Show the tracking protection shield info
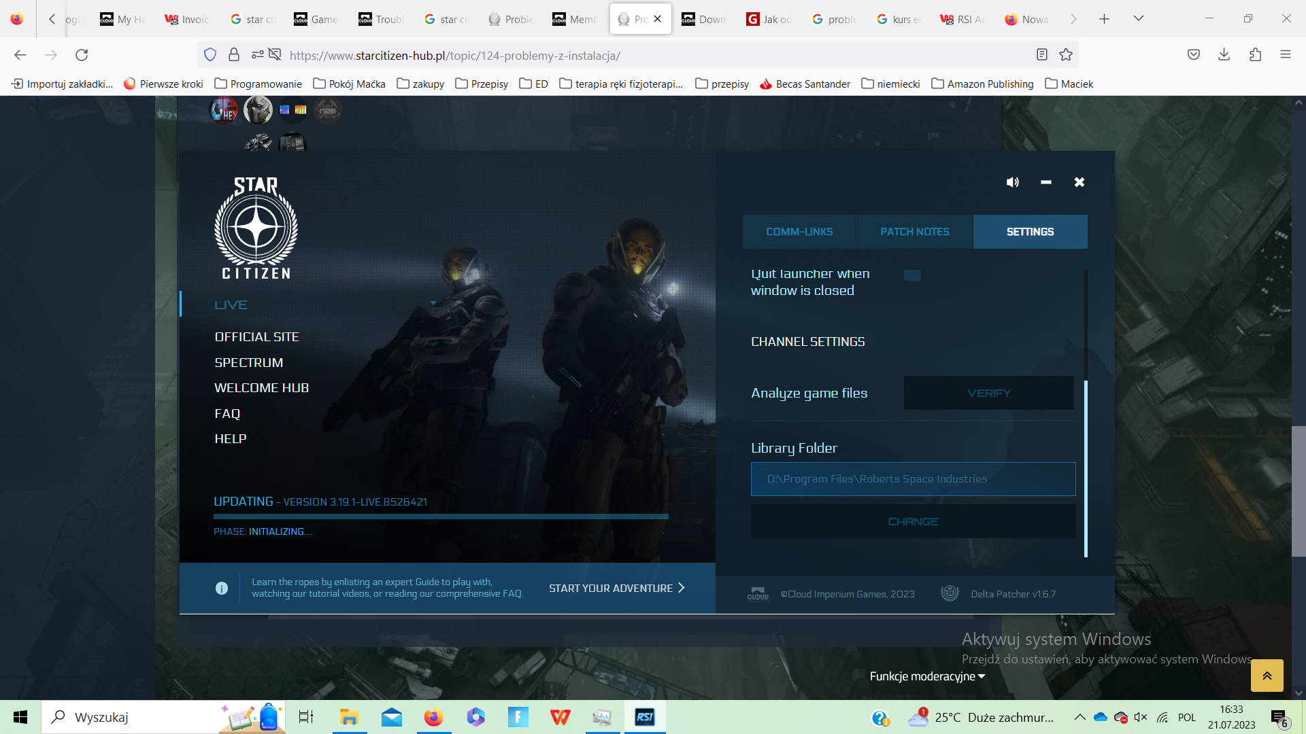 click(210, 54)
